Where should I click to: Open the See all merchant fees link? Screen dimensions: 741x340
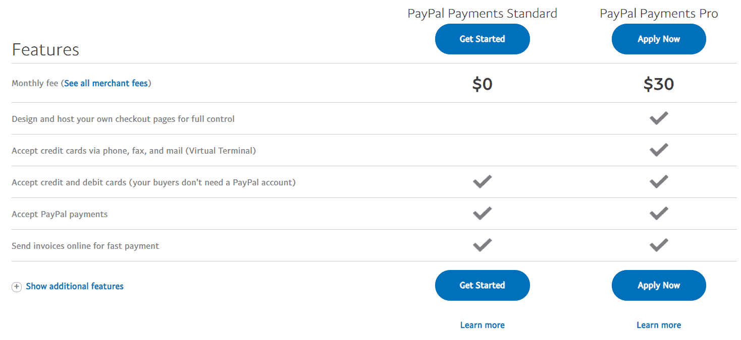pos(107,83)
